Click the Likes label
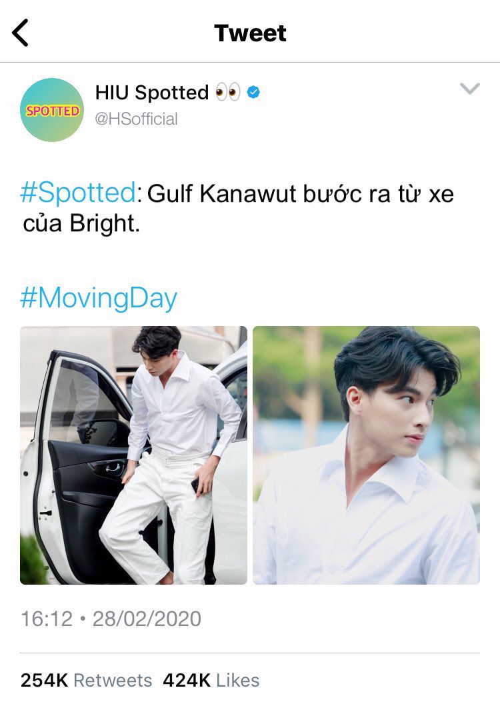 (238, 680)
